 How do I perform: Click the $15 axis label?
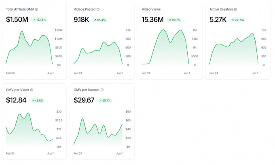pyautogui.click(x=59, y=129)
